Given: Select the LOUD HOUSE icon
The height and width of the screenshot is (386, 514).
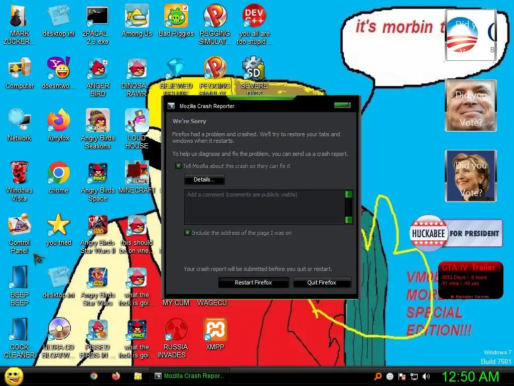Looking at the screenshot, I should pyautogui.click(x=137, y=129).
